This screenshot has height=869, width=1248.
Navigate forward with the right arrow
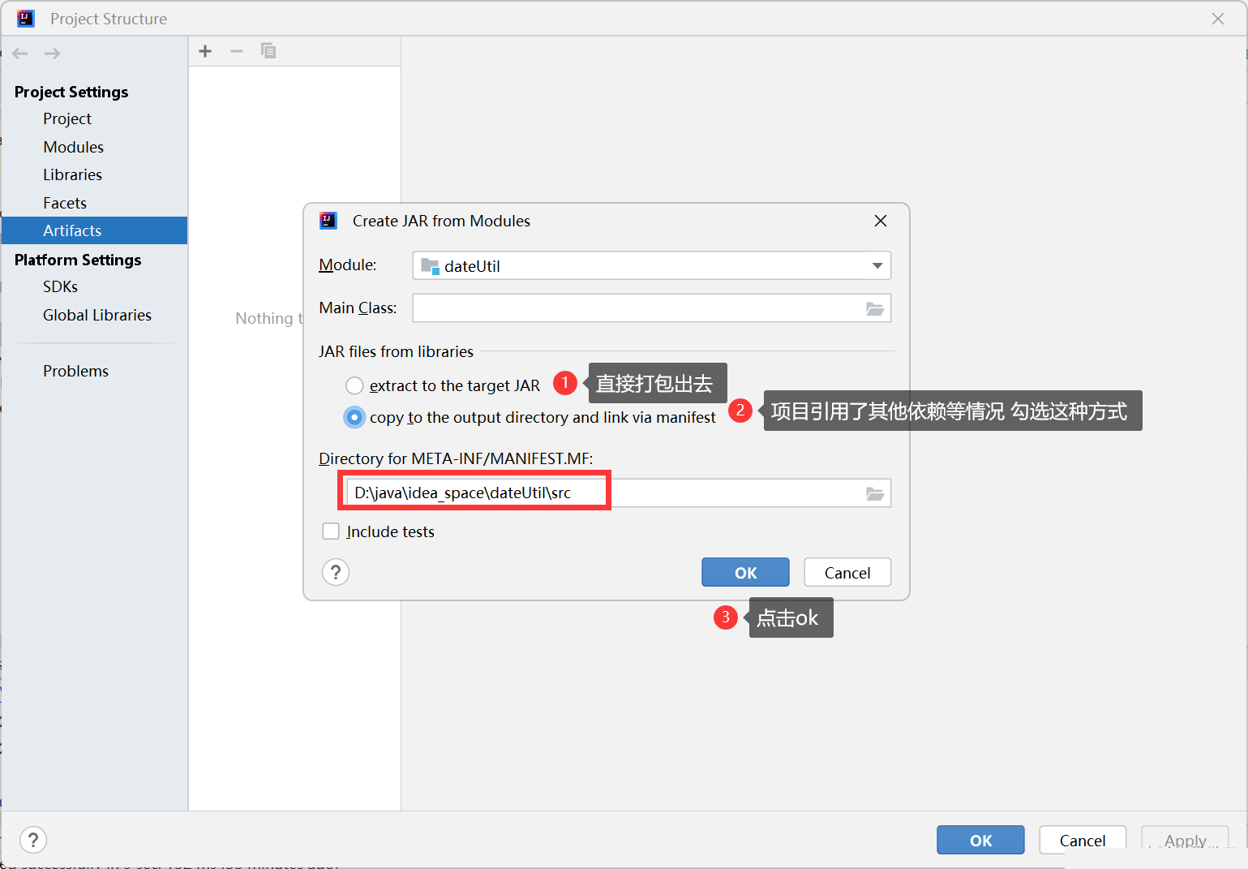tap(52, 53)
